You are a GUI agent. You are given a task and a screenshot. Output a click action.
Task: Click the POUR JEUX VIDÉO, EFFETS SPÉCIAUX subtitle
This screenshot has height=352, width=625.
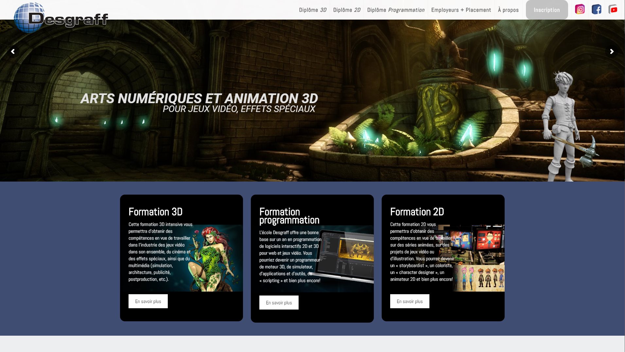[x=239, y=109]
